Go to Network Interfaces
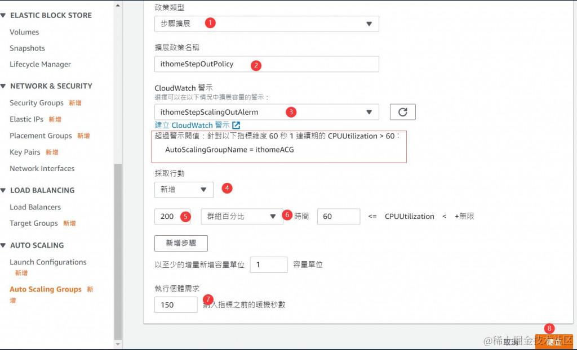The width and height of the screenshot is (577, 350). 42,168
